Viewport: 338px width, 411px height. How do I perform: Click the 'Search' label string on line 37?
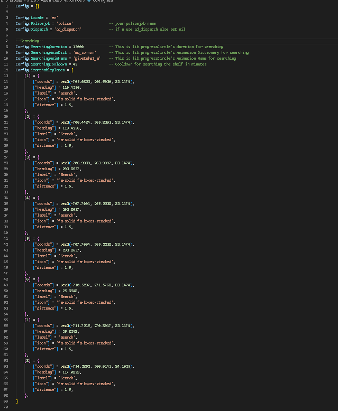[x=67, y=215]
